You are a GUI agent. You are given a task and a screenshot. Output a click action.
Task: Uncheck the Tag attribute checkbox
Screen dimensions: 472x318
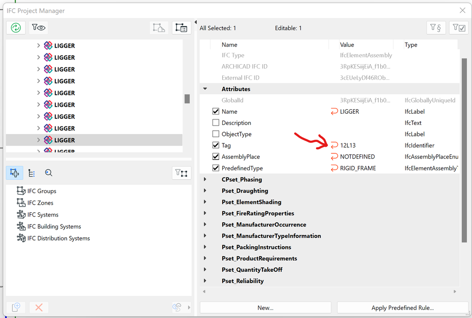[x=216, y=145]
